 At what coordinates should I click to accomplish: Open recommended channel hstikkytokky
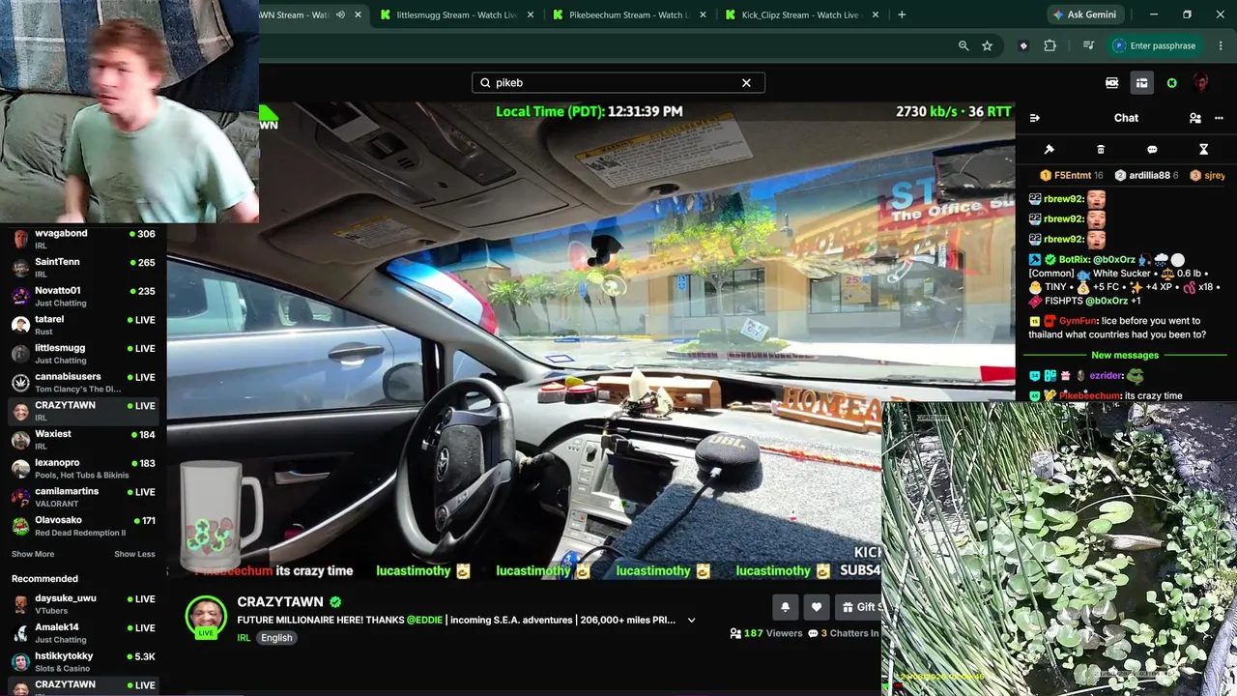click(x=83, y=661)
